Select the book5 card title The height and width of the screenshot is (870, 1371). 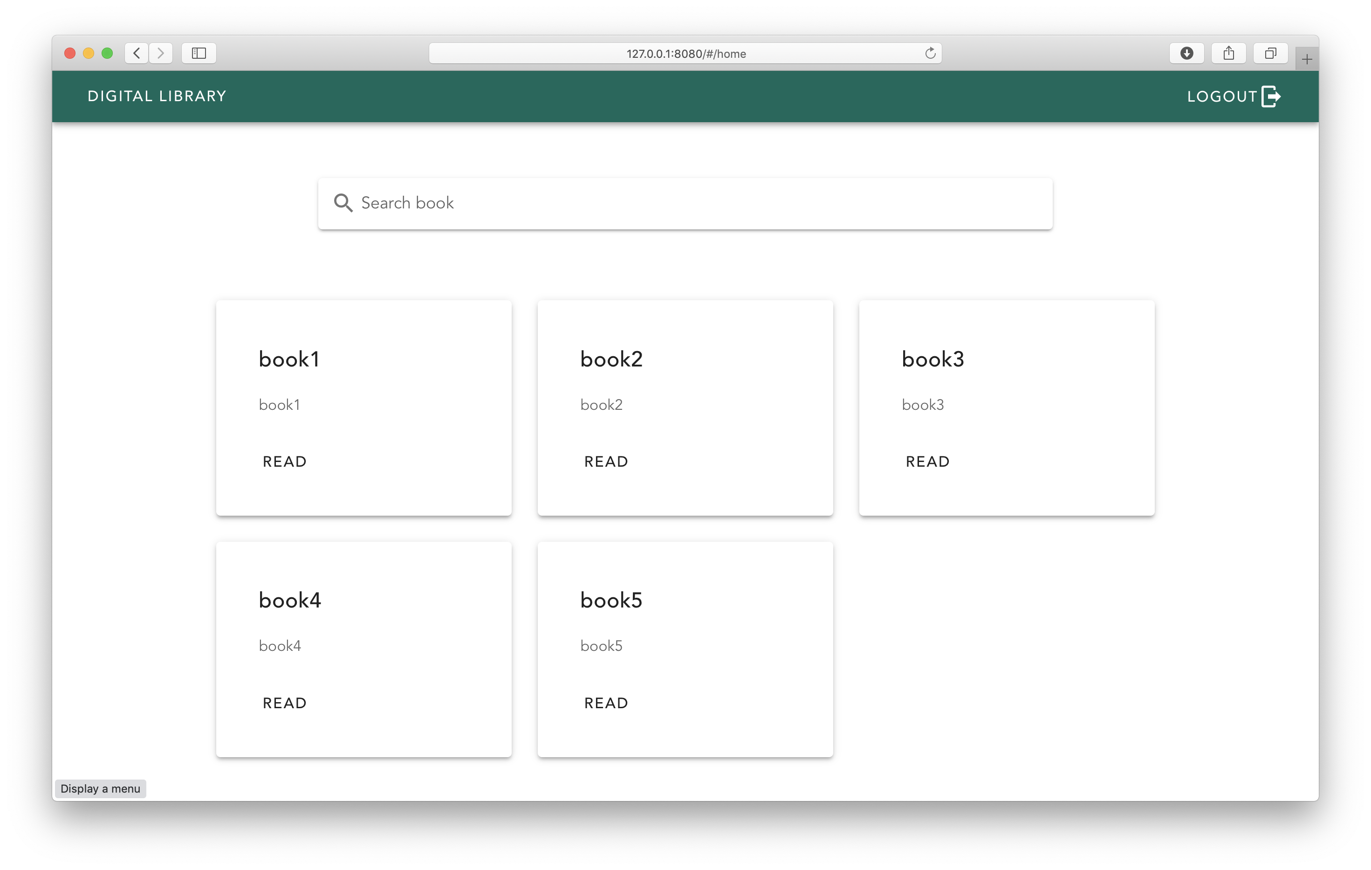[x=611, y=600]
